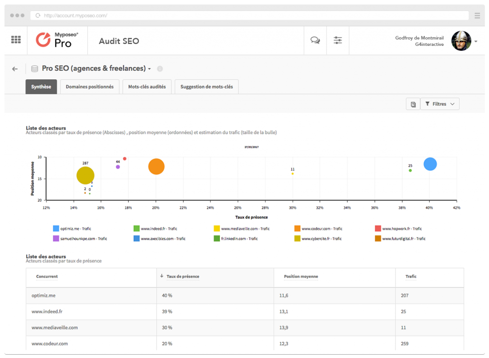Switch to the Synthèse tab
The width and height of the screenshot is (489, 358).
(41, 87)
